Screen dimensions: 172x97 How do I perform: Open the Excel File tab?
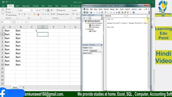point(3,6)
